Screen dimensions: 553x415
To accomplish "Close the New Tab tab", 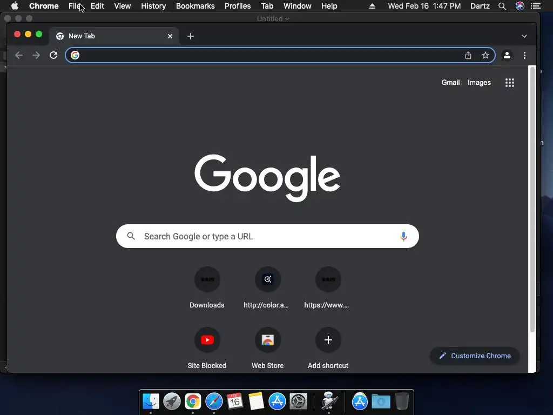I will click(170, 36).
